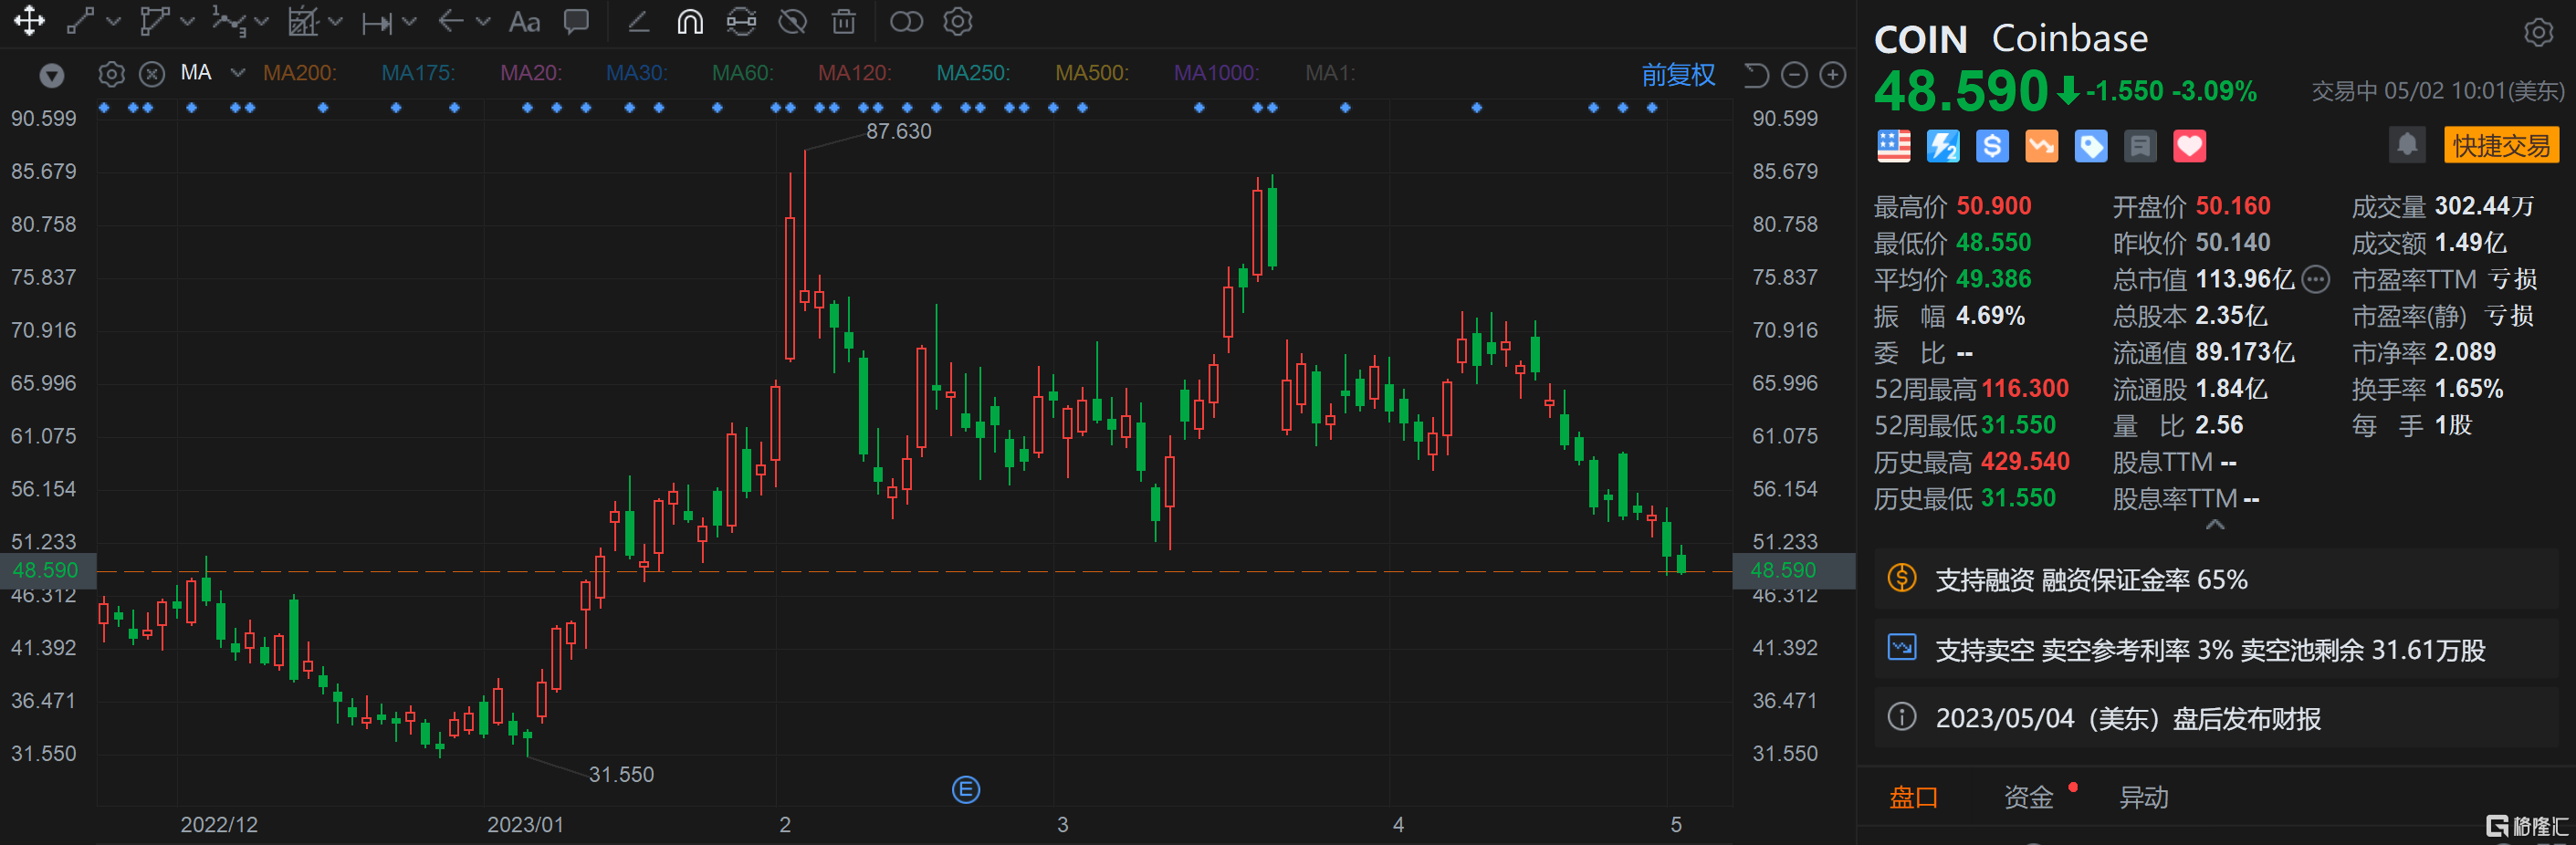
Task: Toggle the overlapping circles compare icon
Action: coord(906,21)
